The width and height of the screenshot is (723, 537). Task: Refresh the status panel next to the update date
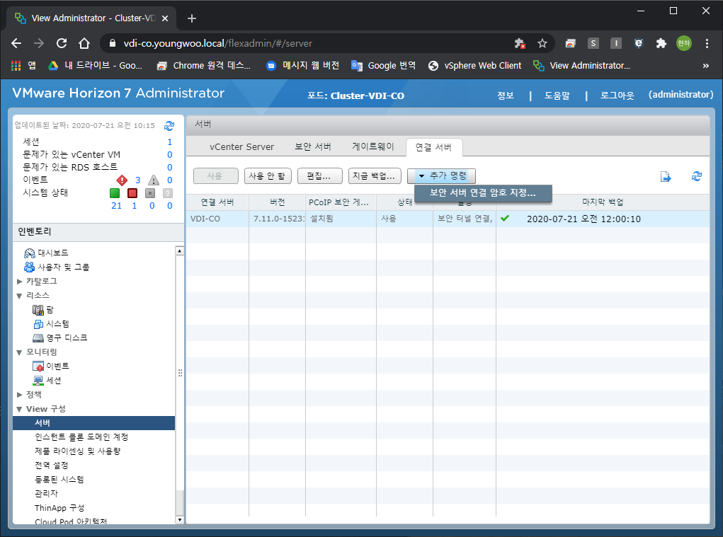(169, 125)
